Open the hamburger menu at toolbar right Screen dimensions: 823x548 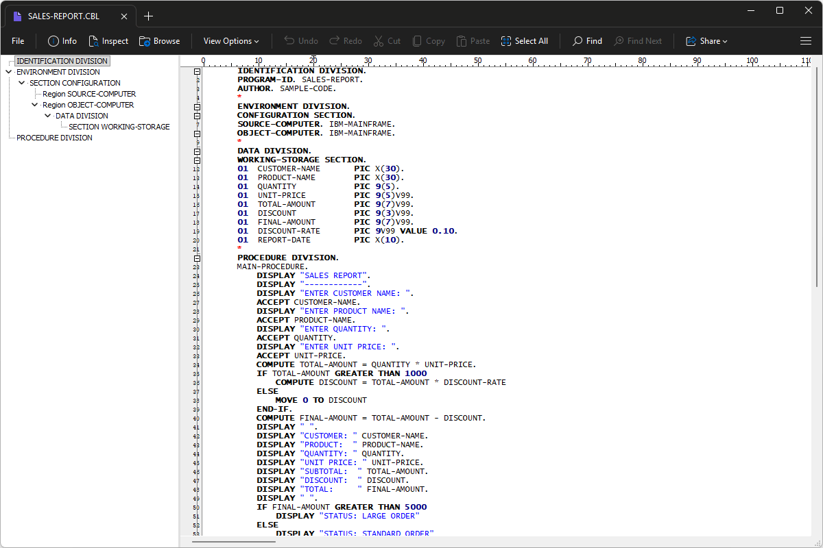[806, 41]
